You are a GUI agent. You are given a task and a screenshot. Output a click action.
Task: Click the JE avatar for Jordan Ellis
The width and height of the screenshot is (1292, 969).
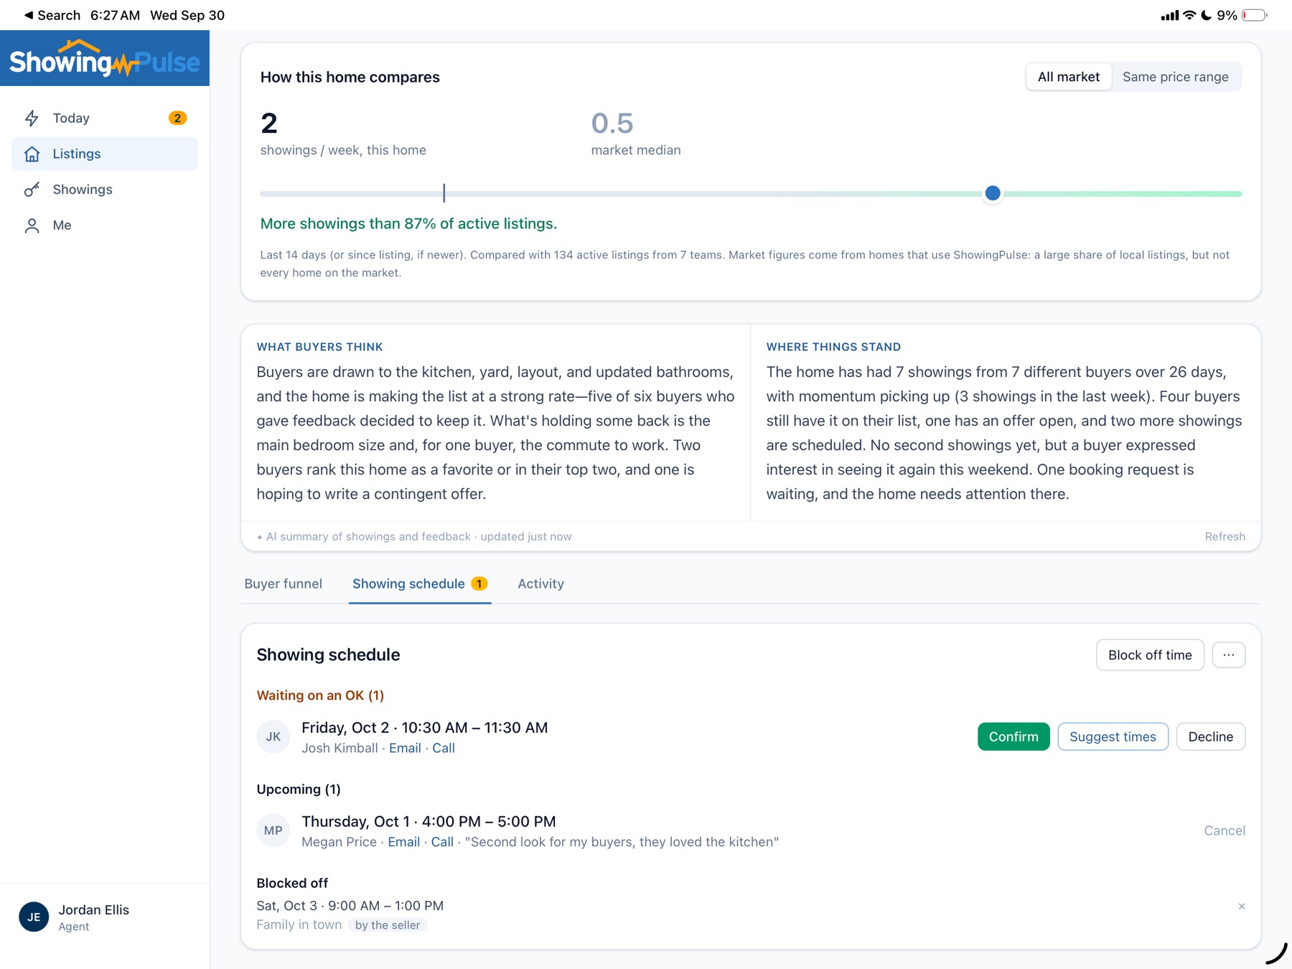pyautogui.click(x=34, y=917)
